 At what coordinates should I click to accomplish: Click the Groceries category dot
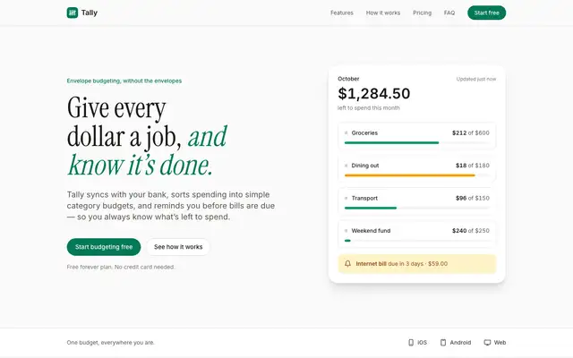click(x=346, y=133)
